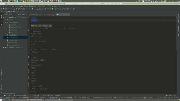
Task: Click the Forward navigation arrow
Action: coord(29,9)
